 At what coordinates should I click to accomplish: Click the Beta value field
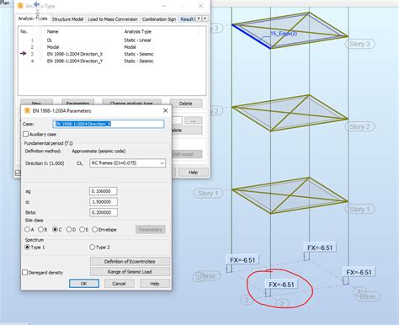click(103, 212)
